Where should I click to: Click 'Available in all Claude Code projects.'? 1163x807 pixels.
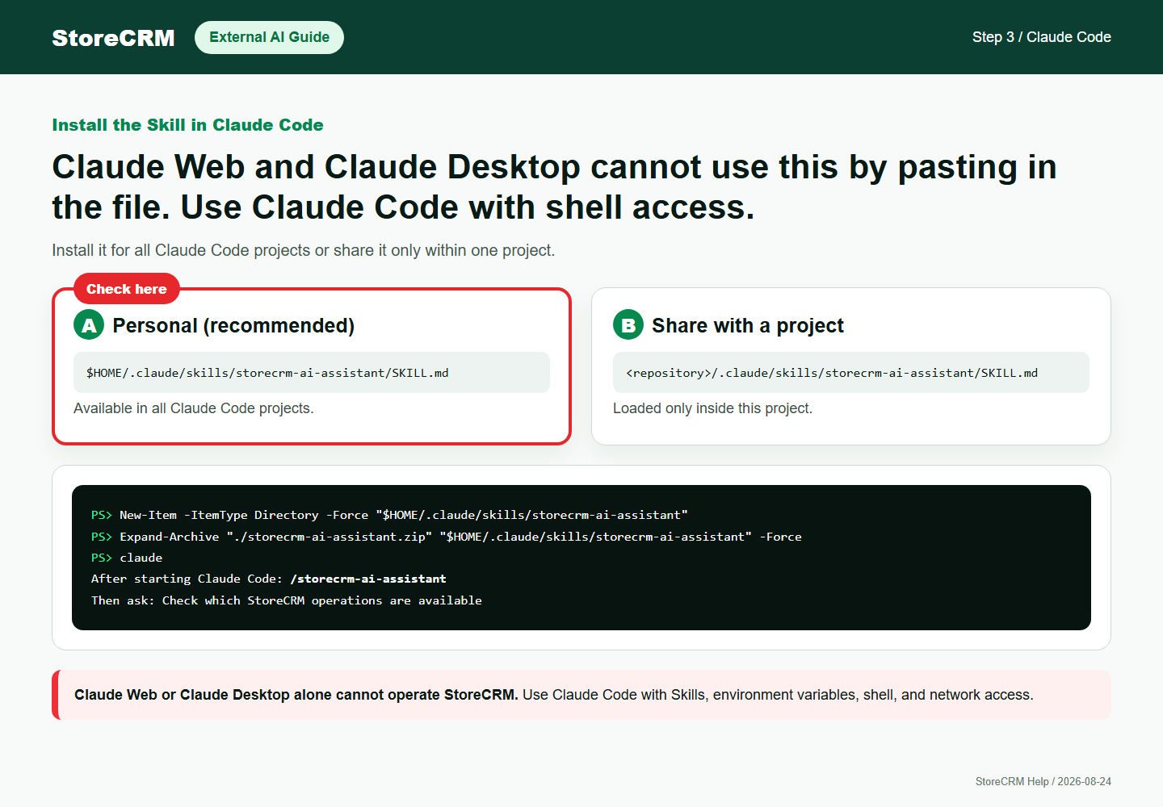194,408
